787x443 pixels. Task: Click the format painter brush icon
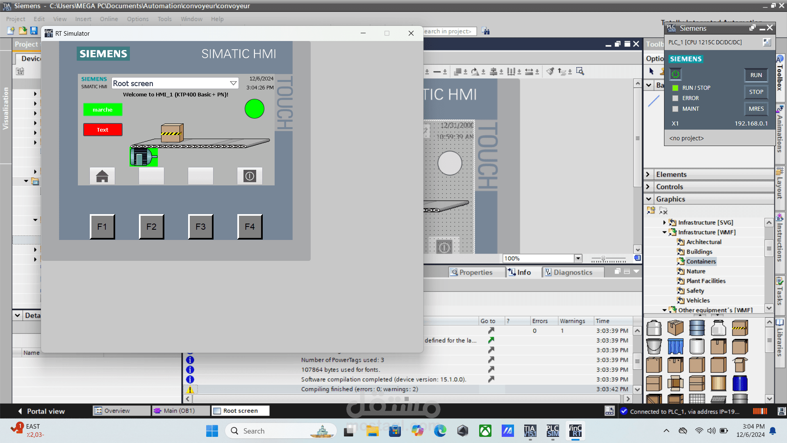pyautogui.click(x=550, y=71)
